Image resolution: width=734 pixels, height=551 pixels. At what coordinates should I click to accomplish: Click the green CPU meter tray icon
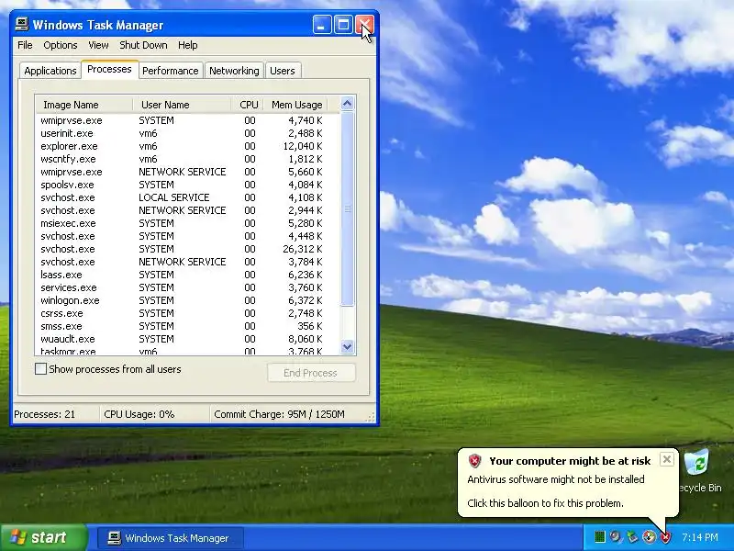point(600,537)
